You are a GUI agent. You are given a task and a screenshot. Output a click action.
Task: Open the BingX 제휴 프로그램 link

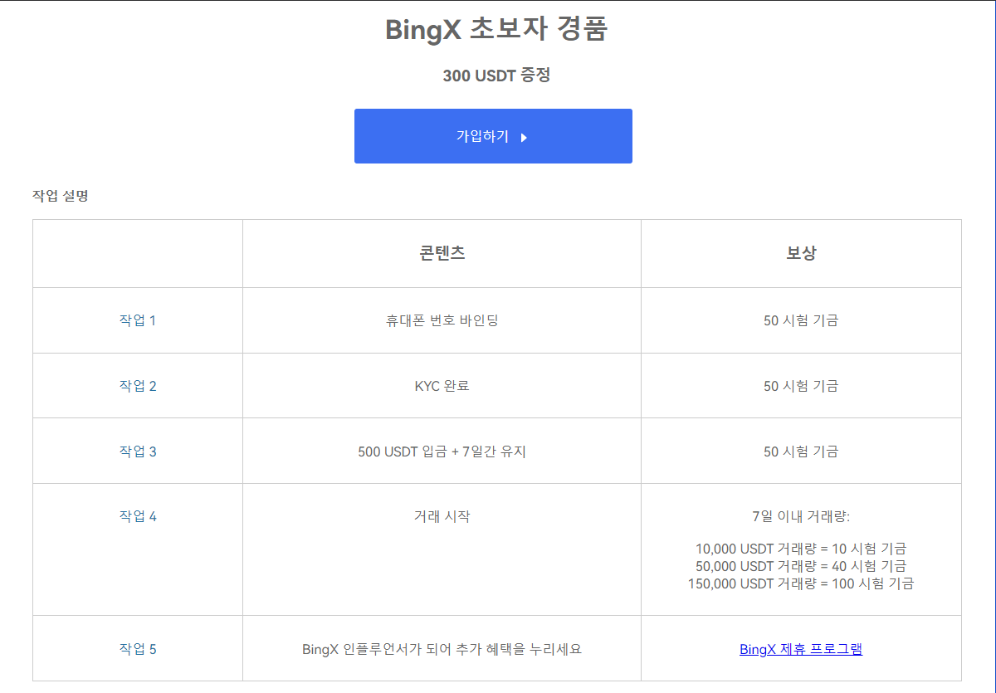coord(801,649)
